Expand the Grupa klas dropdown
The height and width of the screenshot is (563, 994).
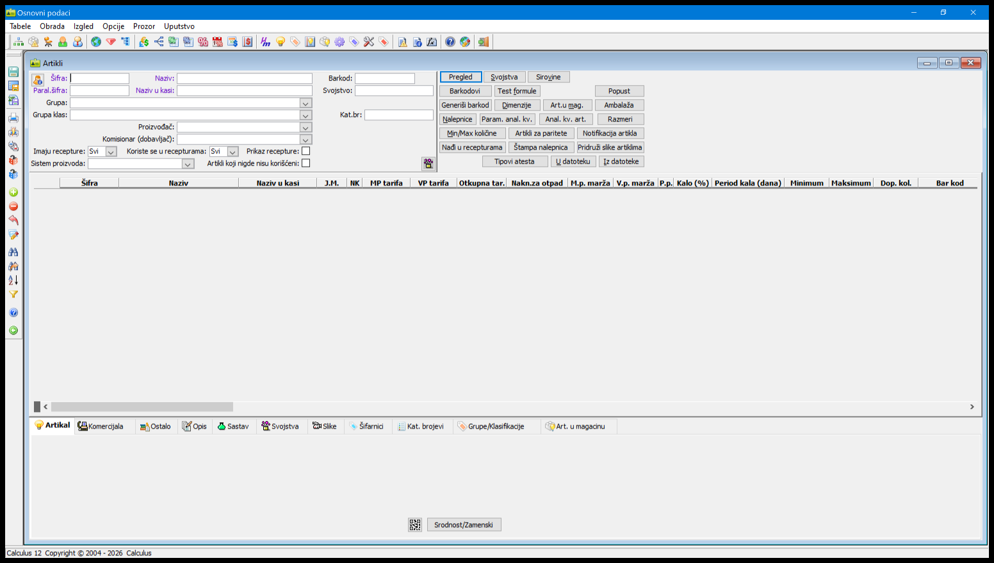306,115
